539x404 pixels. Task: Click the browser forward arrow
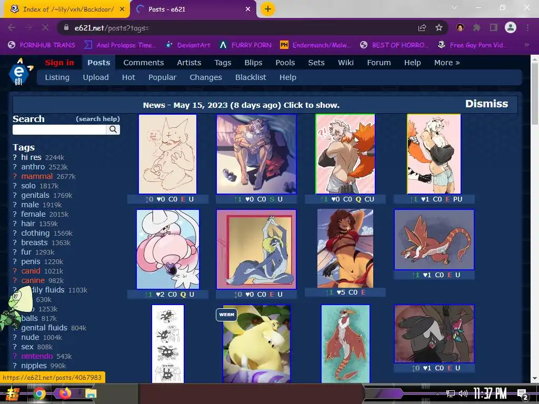click(x=28, y=28)
